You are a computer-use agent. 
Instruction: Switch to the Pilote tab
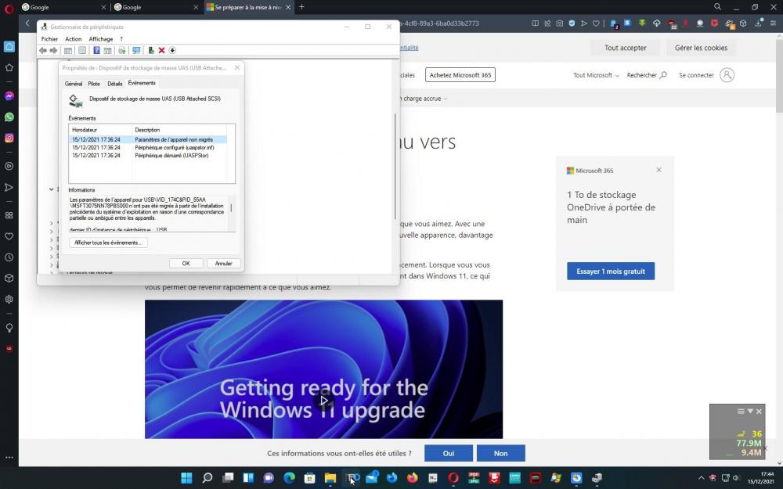94,84
